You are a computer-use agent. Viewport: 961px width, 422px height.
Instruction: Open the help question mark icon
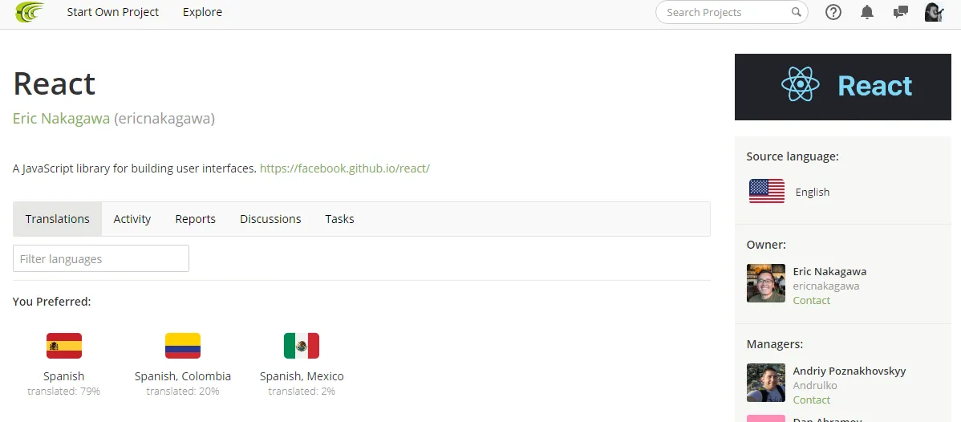point(833,12)
